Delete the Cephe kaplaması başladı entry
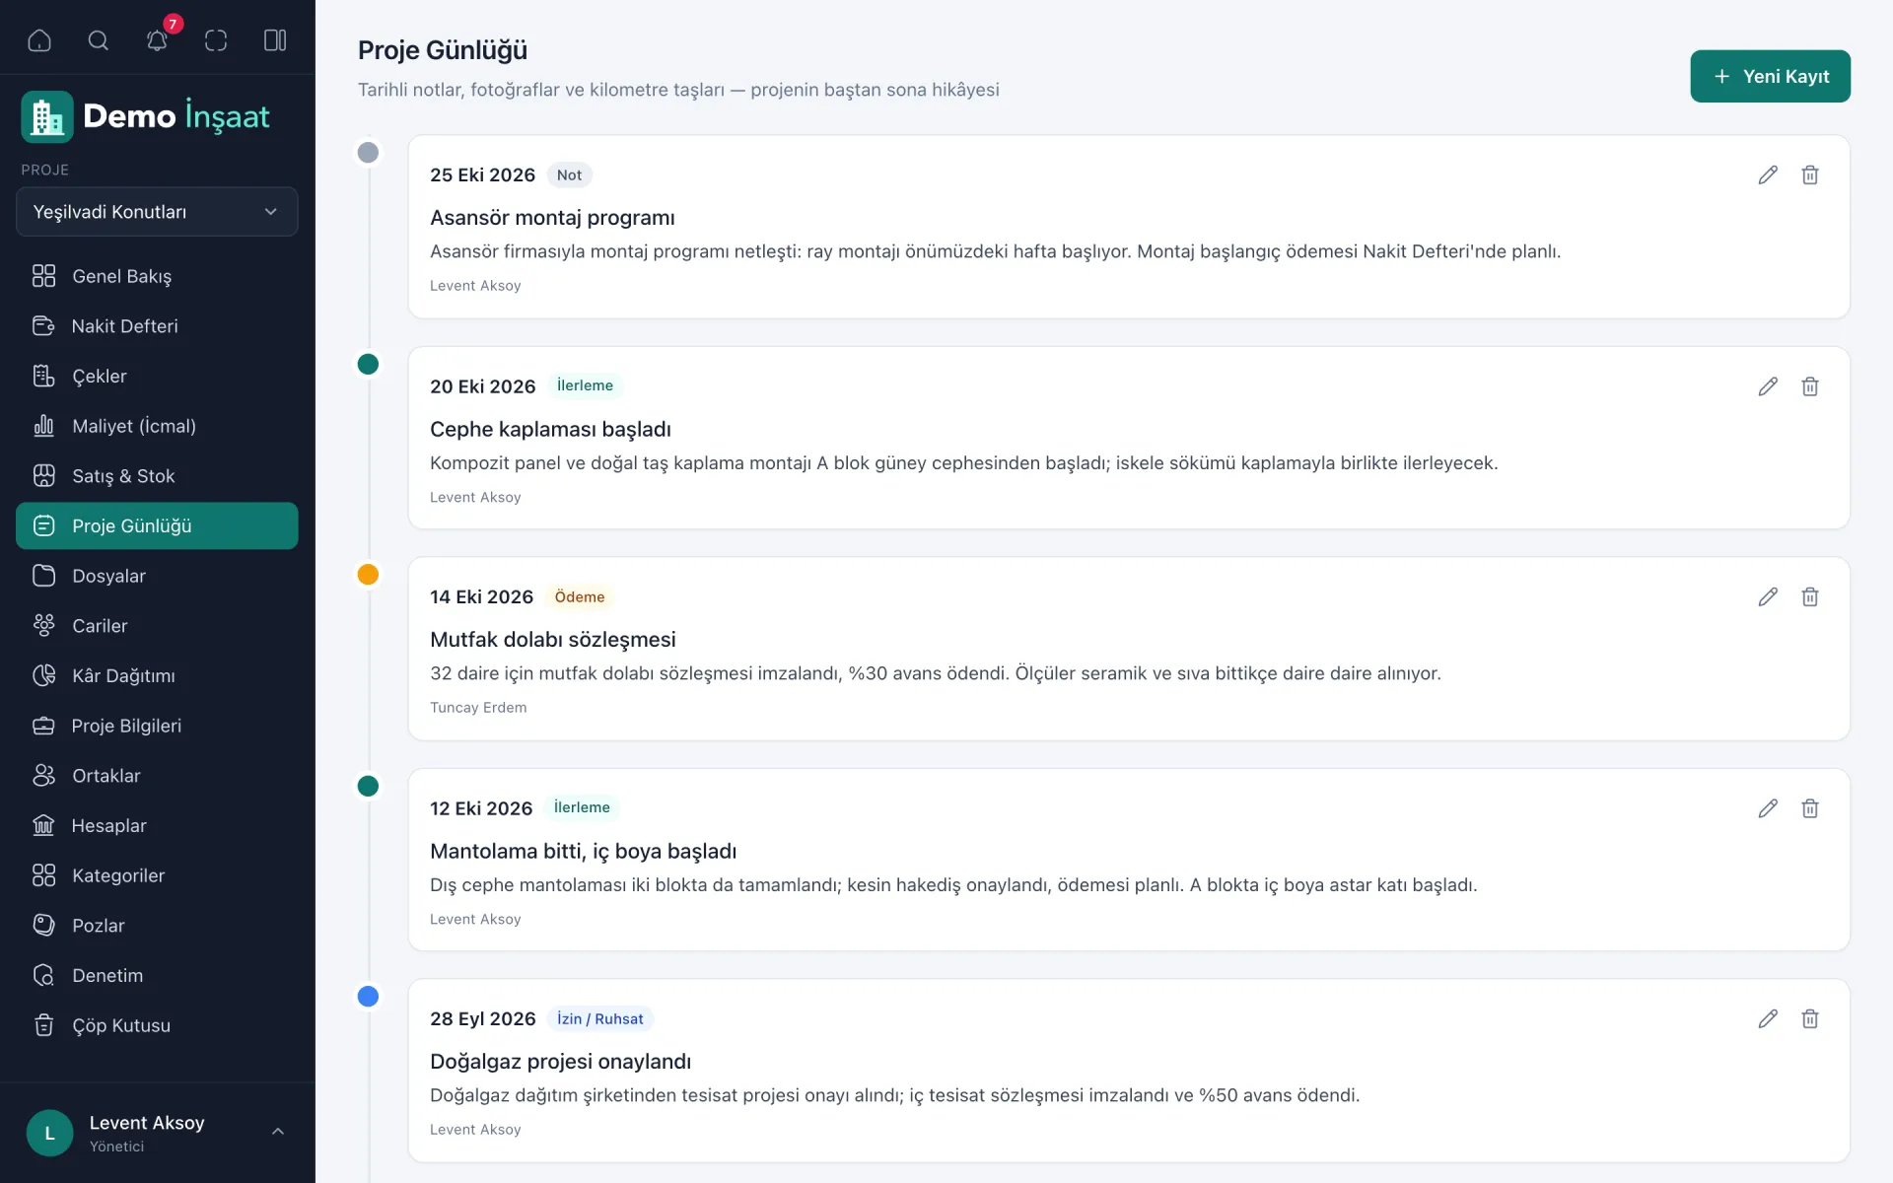Image resolution: width=1893 pixels, height=1183 pixels. tap(1810, 386)
